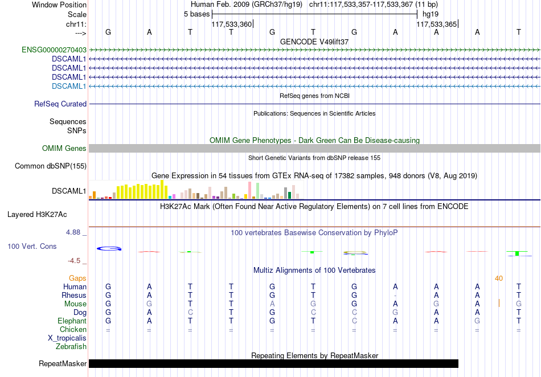Click the Scale track label

77,14
